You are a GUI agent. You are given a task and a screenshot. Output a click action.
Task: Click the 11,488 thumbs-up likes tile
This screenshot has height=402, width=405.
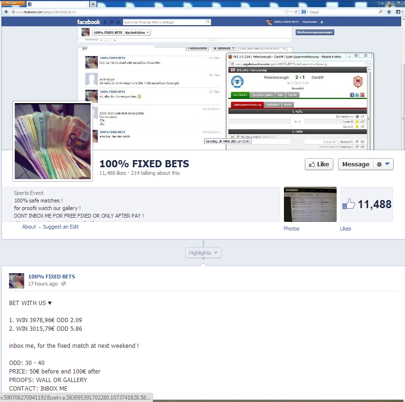coord(367,204)
